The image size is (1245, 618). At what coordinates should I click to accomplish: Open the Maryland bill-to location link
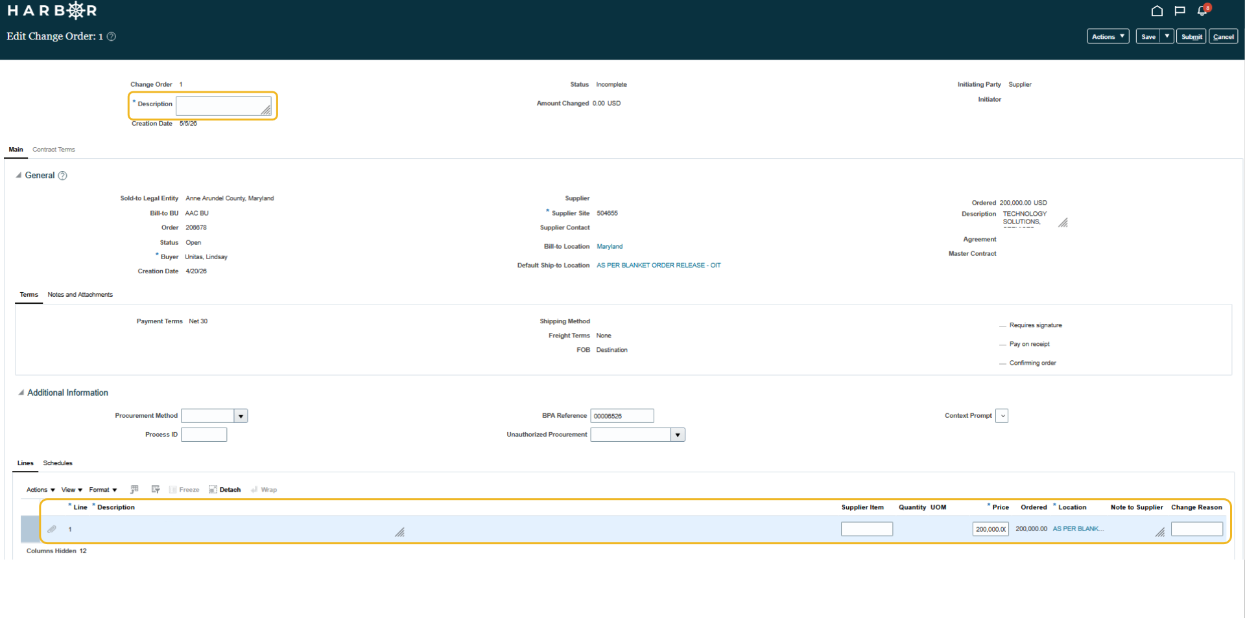tap(610, 247)
